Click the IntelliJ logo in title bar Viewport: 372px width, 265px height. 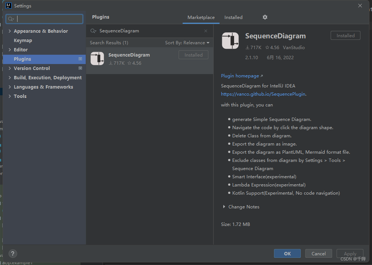coord(9,6)
